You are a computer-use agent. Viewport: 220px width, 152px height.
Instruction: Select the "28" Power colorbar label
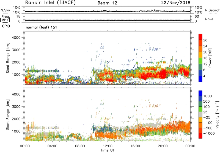tap(205, 40)
